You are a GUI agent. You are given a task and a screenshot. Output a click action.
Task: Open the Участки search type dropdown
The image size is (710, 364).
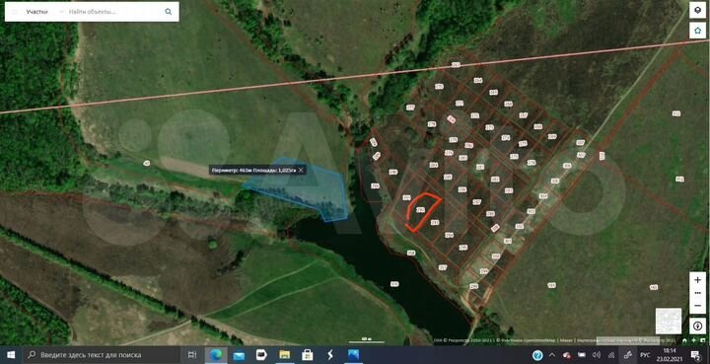(x=36, y=12)
